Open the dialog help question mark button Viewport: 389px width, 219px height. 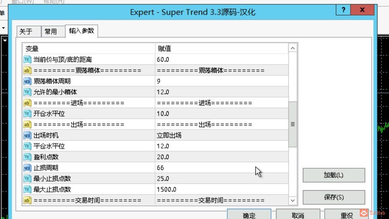point(343,10)
